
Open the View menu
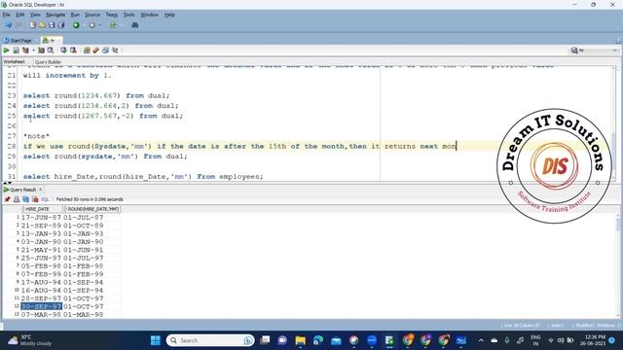tap(35, 15)
